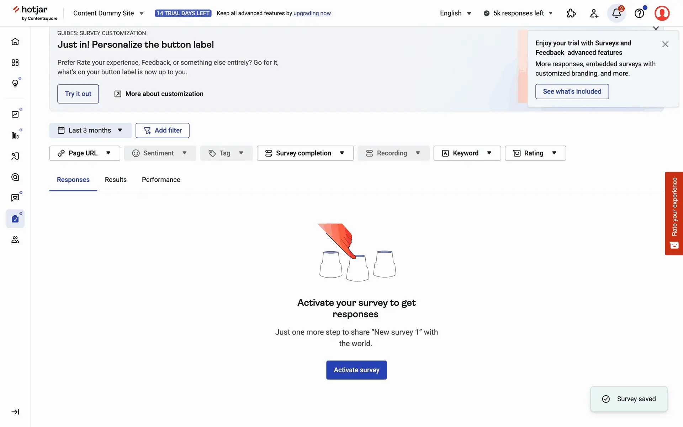The width and height of the screenshot is (683, 427).
Task: Switch to the Results tab
Action: [x=116, y=180]
